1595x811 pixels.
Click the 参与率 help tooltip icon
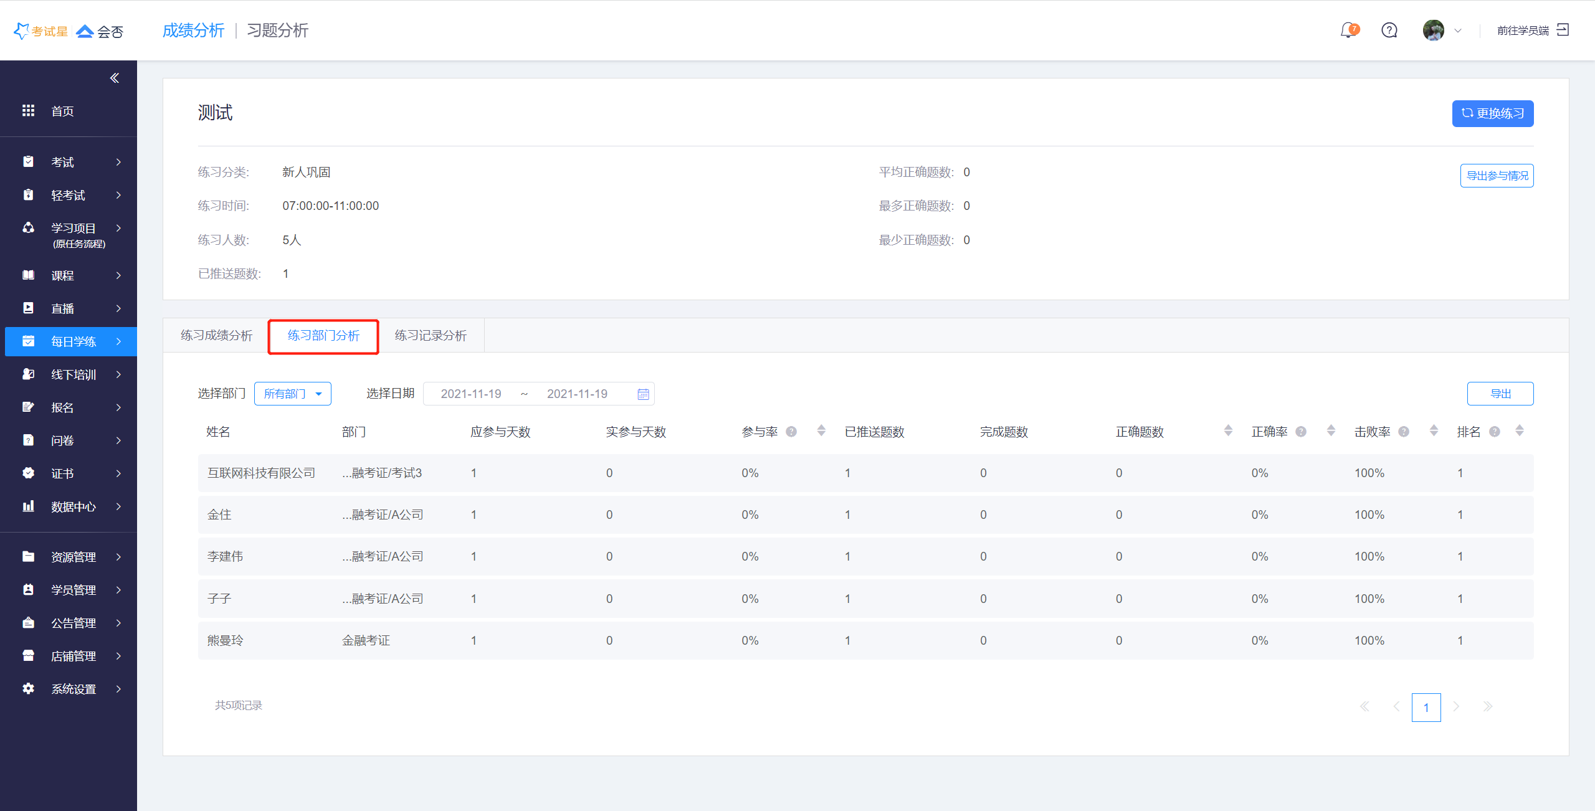coord(791,432)
